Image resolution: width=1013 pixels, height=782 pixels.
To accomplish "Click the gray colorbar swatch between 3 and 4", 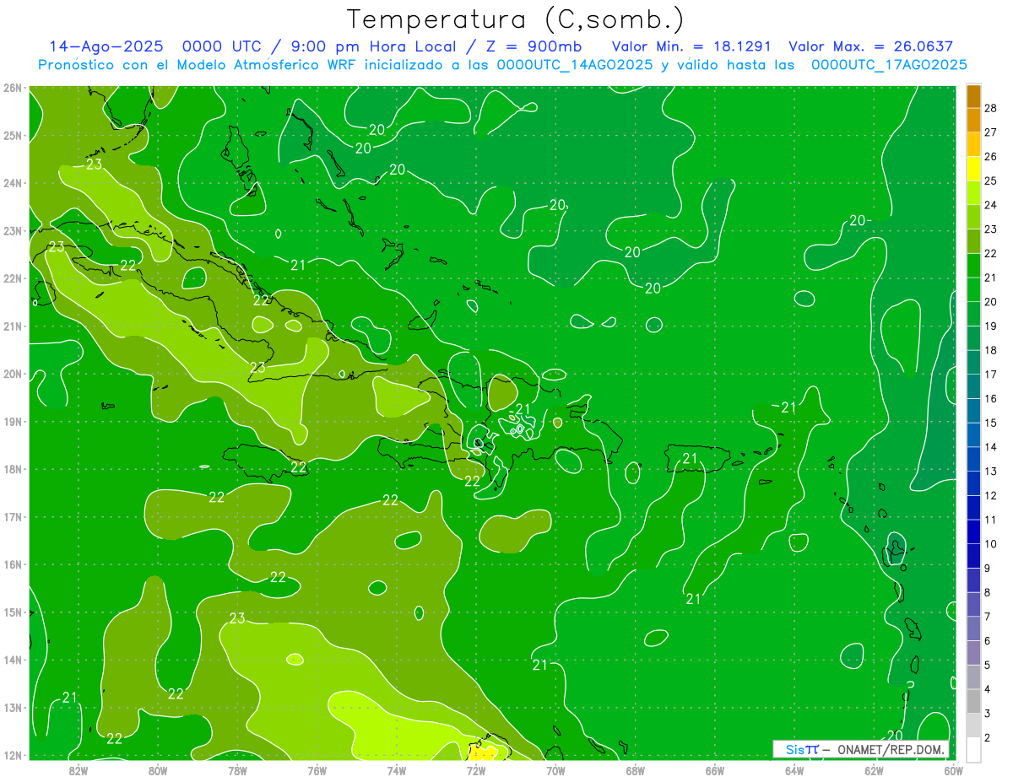I will [973, 702].
